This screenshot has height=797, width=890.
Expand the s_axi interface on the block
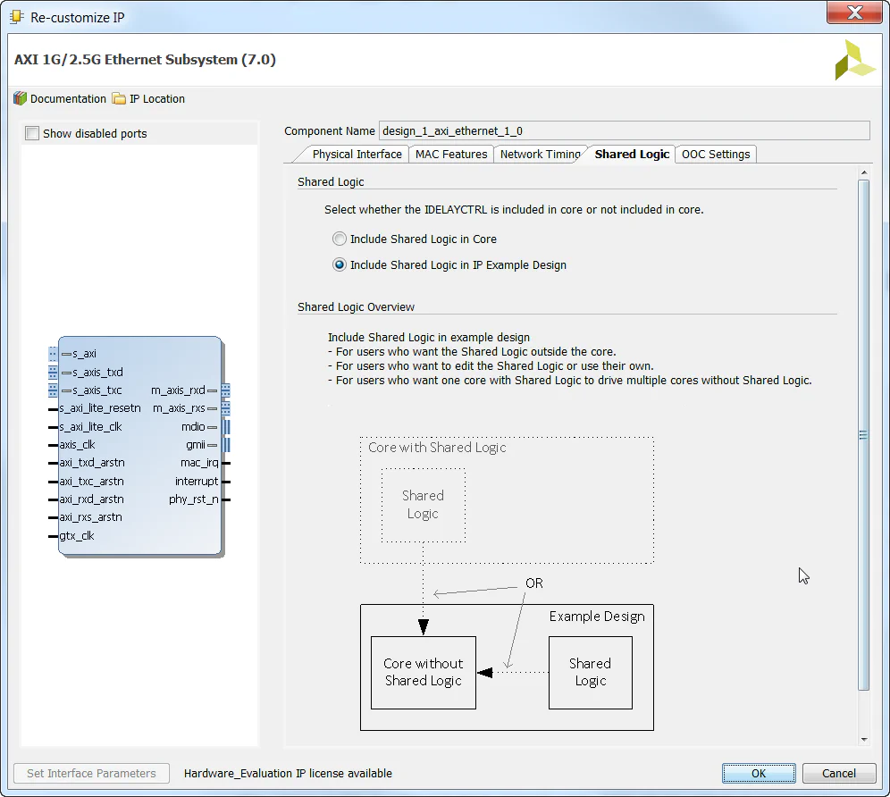pyautogui.click(x=52, y=353)
